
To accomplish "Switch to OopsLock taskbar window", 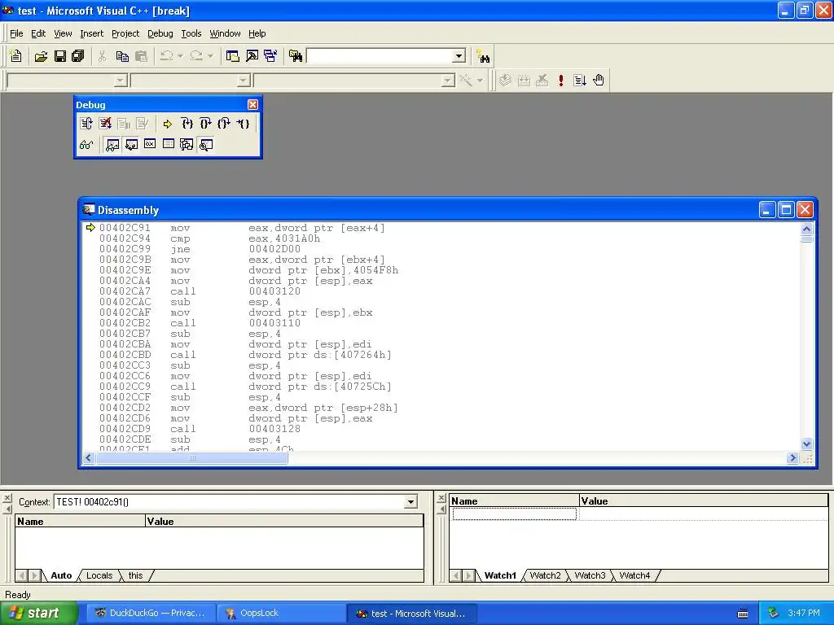I will click(282, 614).
